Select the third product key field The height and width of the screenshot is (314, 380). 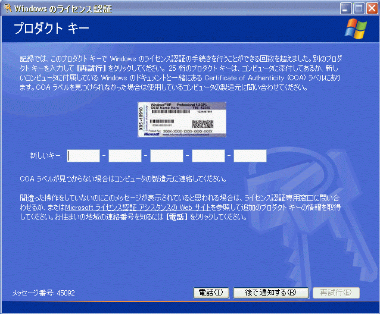tap(167, 156)
